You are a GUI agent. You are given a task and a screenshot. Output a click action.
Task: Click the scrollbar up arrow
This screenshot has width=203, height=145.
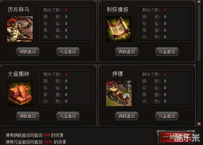[199, 2]
